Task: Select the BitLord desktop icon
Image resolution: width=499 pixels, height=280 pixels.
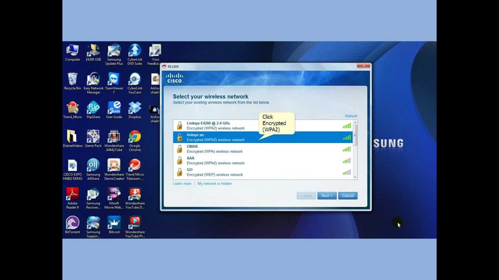Action: click(114, 226)
